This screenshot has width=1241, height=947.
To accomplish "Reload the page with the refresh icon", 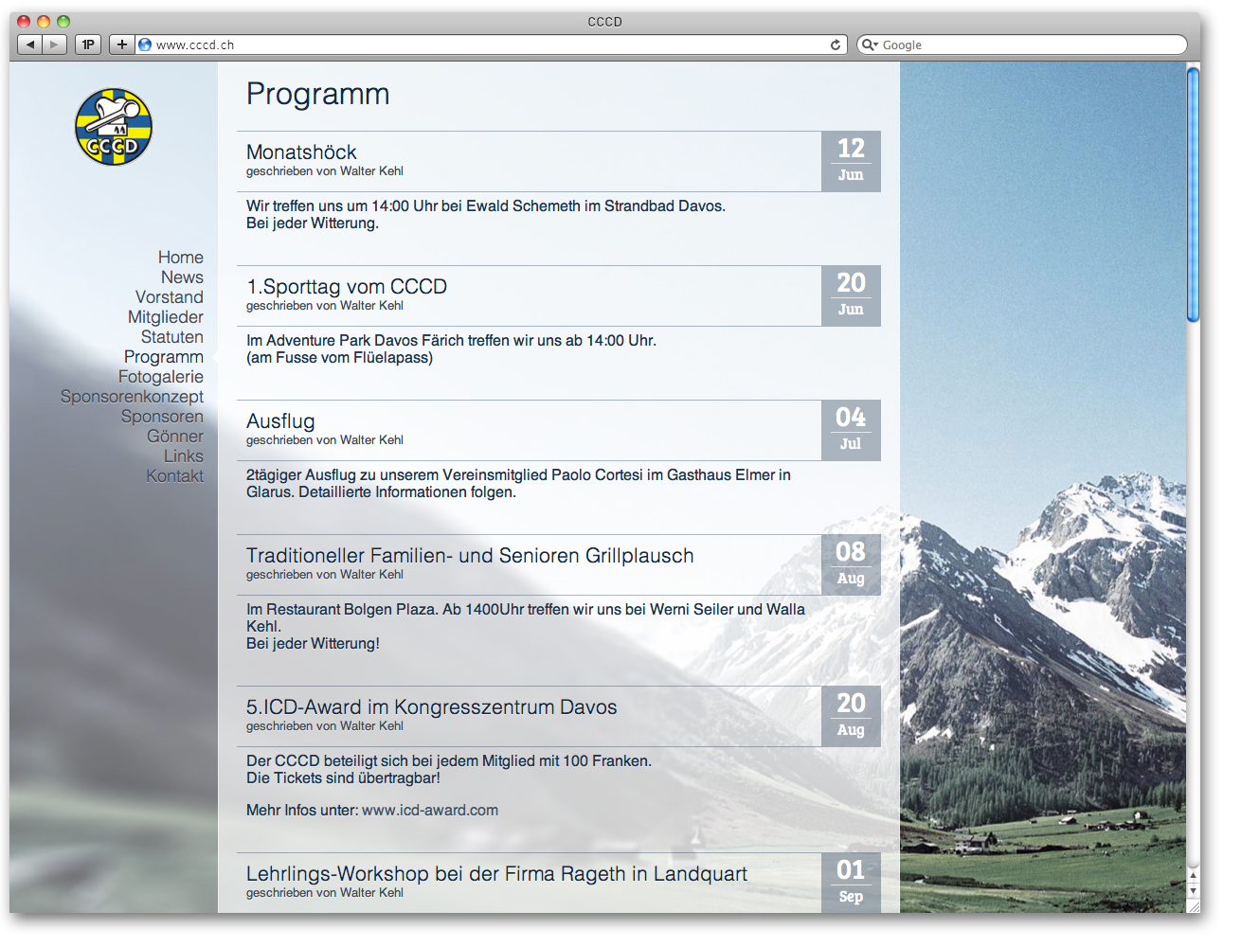I will pyautogui.click(x=836, y=45).
